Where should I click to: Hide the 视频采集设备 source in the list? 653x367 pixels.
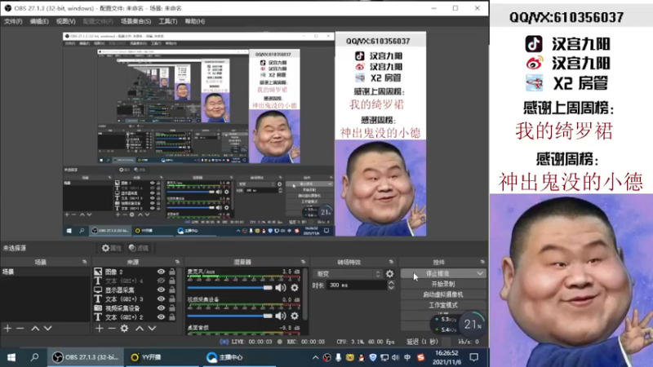click(x=161, y=308)
